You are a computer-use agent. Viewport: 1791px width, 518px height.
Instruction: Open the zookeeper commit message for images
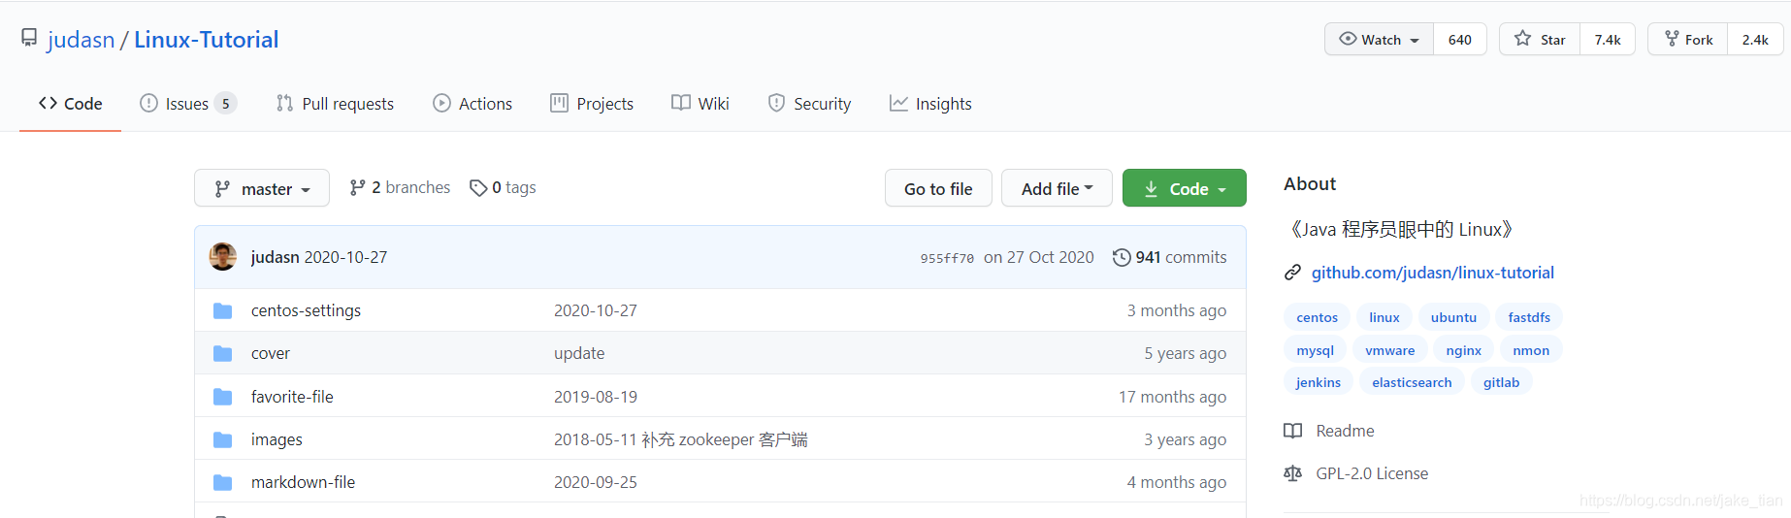[681, 439]
